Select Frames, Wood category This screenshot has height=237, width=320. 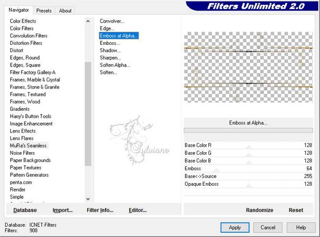coord(25,101)
